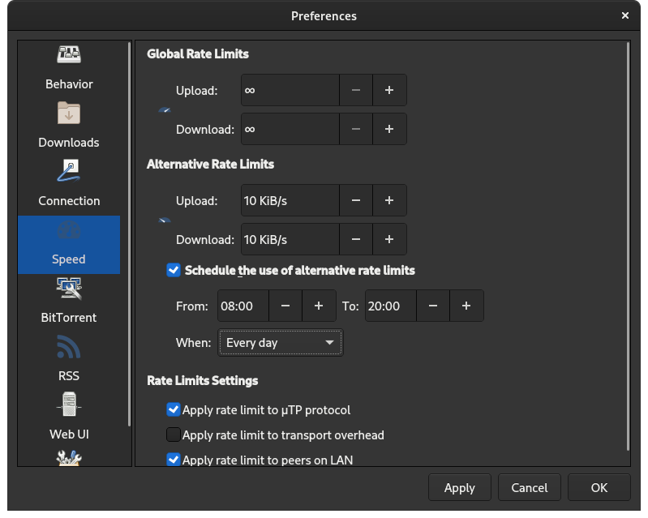
Task: Switch to the RSS tab label
Action: click(69, 376)
